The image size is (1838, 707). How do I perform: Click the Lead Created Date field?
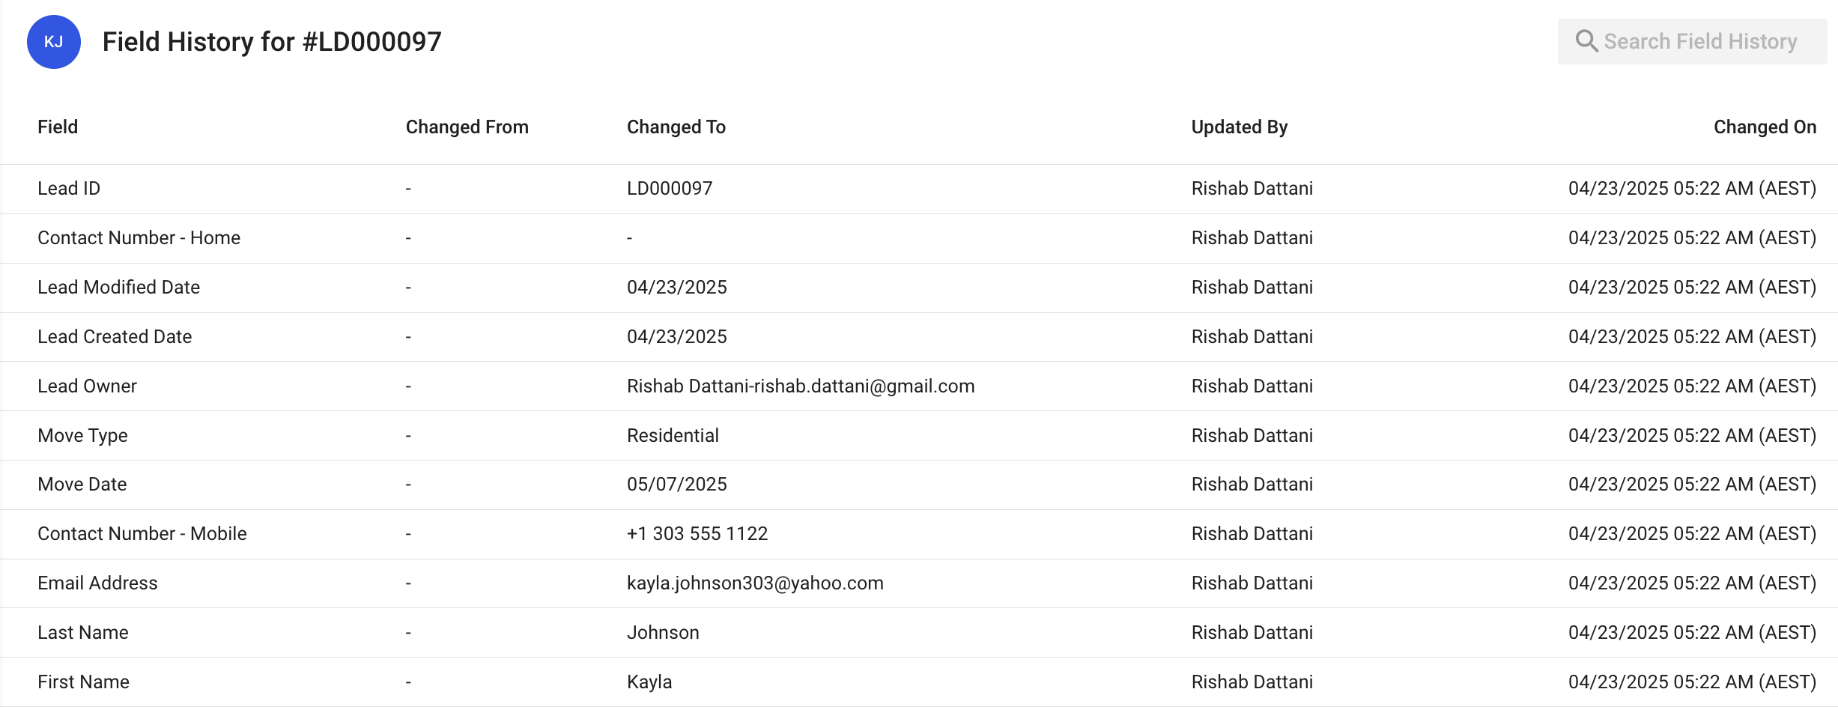tap(115, 337)
